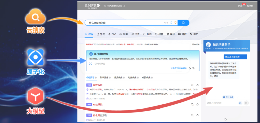This screenshot has height=123, width=260.
Task: Open the 网盘 tab
Action: (x=124, y=34)
